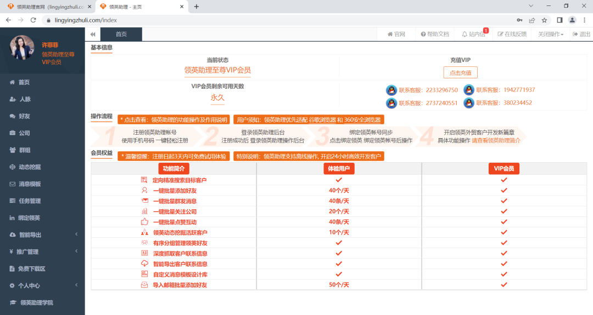593x315 pixels.
Task: Click 20个/天 trial limit cell
Action: coord(339,211)
